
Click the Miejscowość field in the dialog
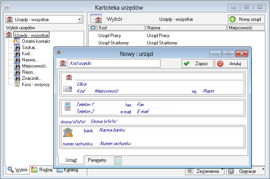click(141, 91)
